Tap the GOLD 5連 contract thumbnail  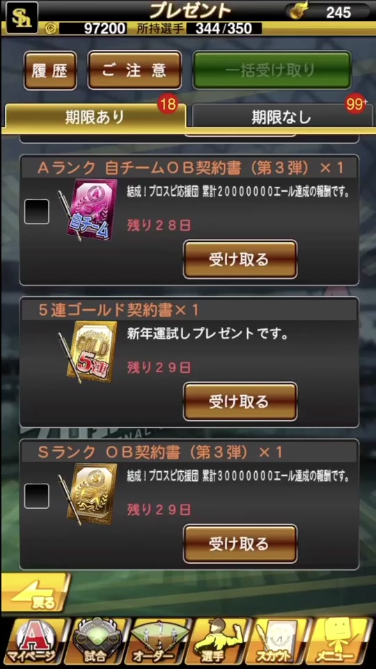pos(88,351)
